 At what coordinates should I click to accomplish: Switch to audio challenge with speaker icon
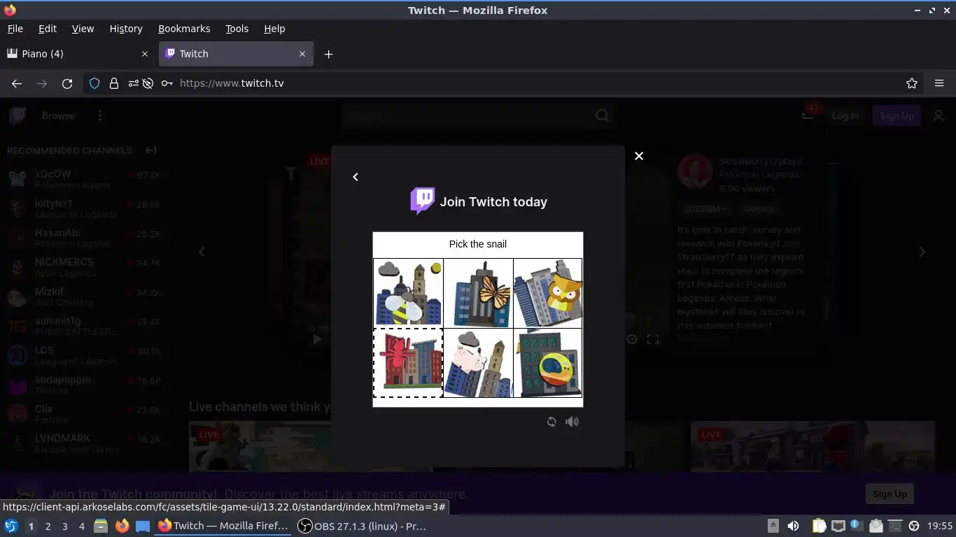(572, 422)
